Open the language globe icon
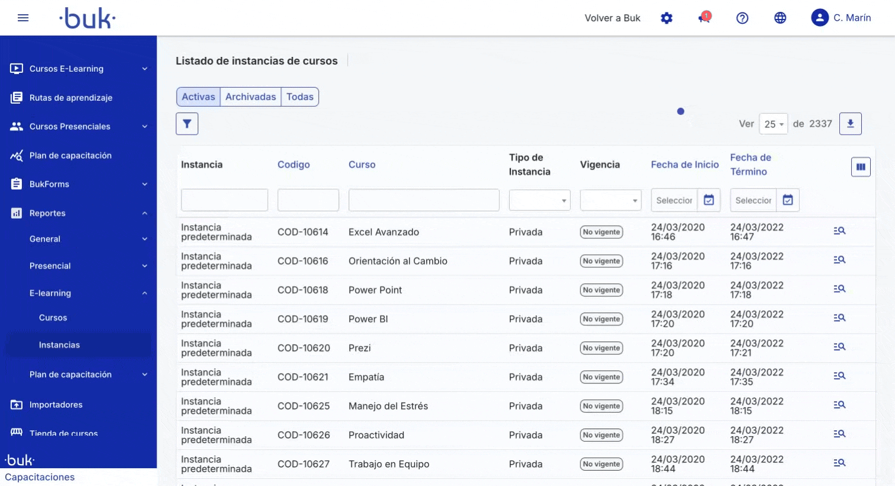Image resolution: width=895 pixels, height=486 pixels. point(780,18)
